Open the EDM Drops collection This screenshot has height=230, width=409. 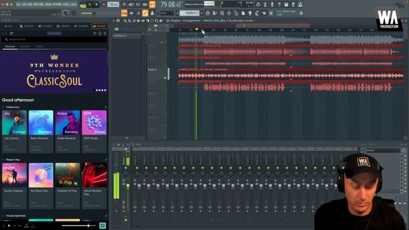(94, 132)
